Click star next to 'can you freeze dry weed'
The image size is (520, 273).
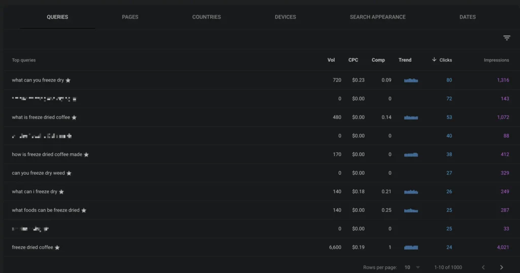pyautogui.click(x=69, y=173)
